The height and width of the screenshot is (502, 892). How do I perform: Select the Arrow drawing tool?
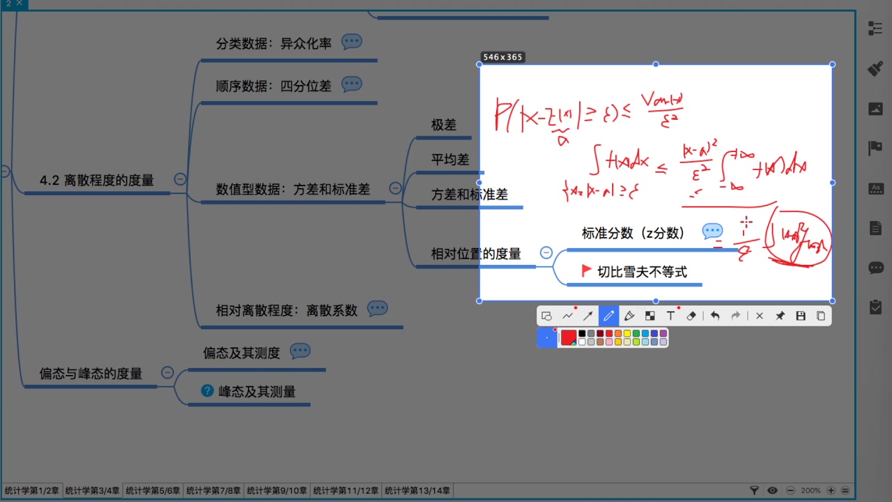(x=587, y=316)
